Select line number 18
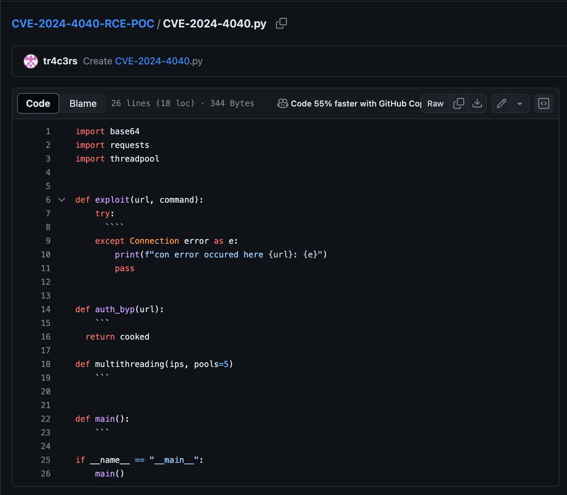Viewport: 567px width, 495px height. coord(45,364)
